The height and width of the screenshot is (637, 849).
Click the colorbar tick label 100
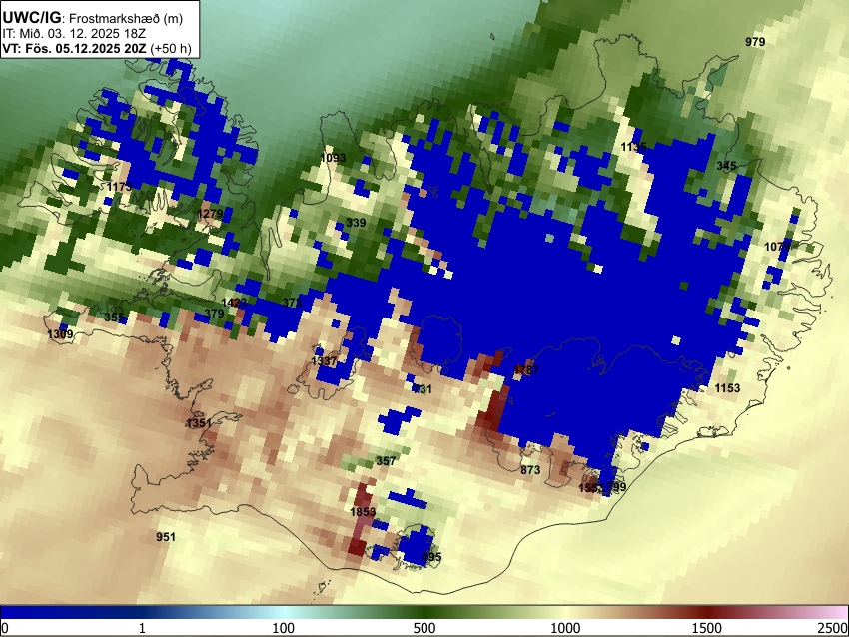(x=283, y=628)
